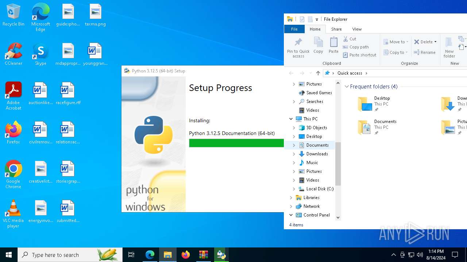The height and width of the screenshot is (262, 467).
Task: Open the Recycle Bin desktop icon
Action: click(13, 15)
